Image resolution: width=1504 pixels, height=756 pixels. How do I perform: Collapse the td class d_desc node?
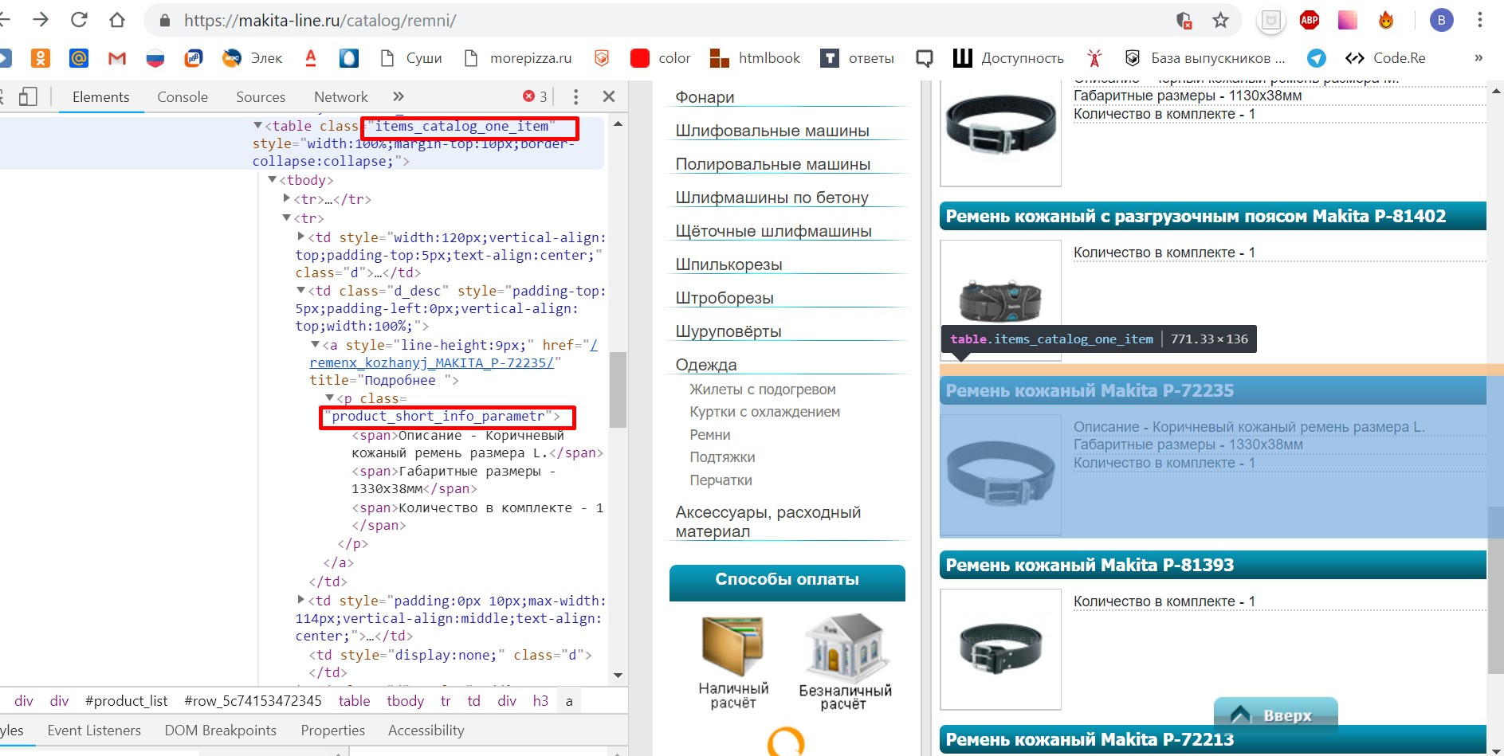click(x=301, y=291)
